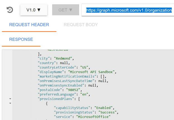Click the "provisioningStatus" key
The image size is (174, 120).
coord(74,112)
